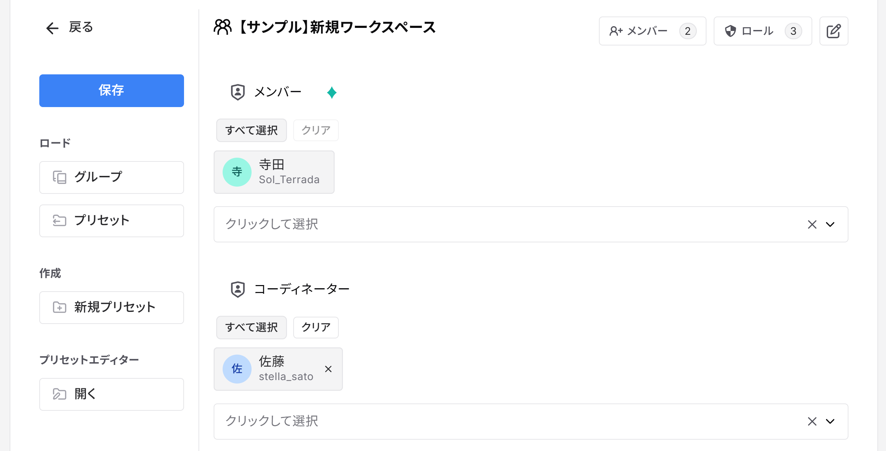The width and height of the screenshot is (886, 451).
Task: Load a グループ from the sidebar
Action: point(111,177)
